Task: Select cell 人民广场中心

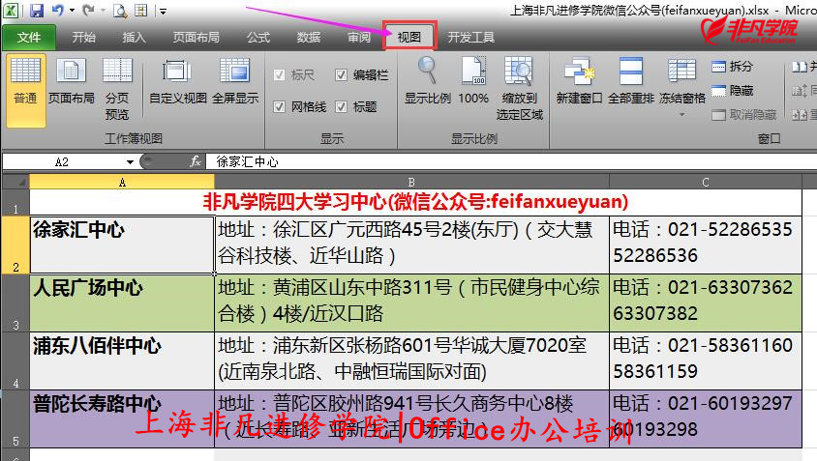Action: point(122,303)
